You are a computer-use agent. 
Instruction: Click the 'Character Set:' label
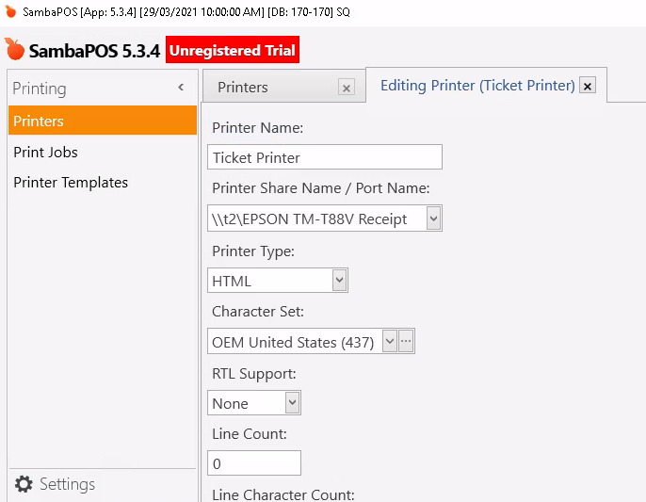[258, 311]
